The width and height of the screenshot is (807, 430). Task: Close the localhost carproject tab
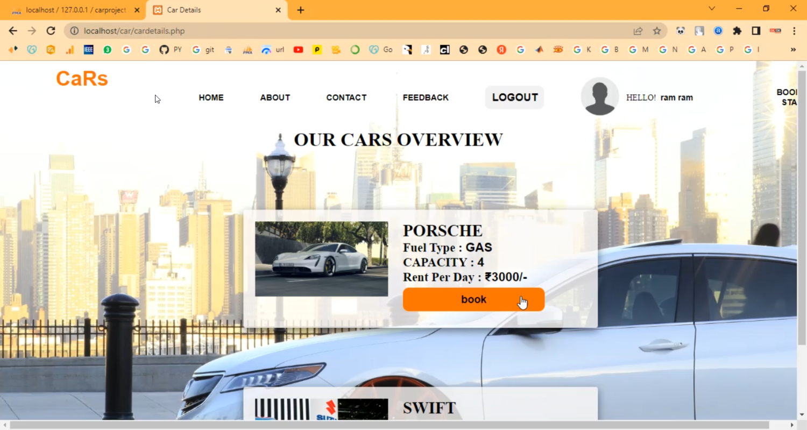pyautogui.click(x=137, y=10)
